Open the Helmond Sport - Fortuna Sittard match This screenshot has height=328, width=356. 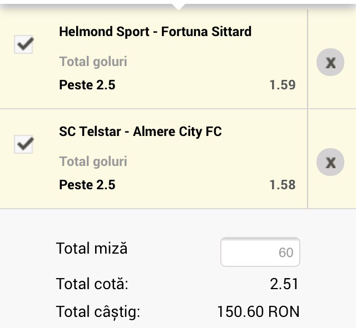[x=155, y=32]
